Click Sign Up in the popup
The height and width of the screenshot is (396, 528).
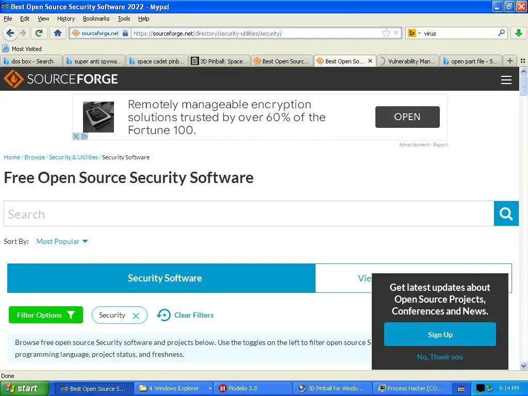[x=440, y=334]
